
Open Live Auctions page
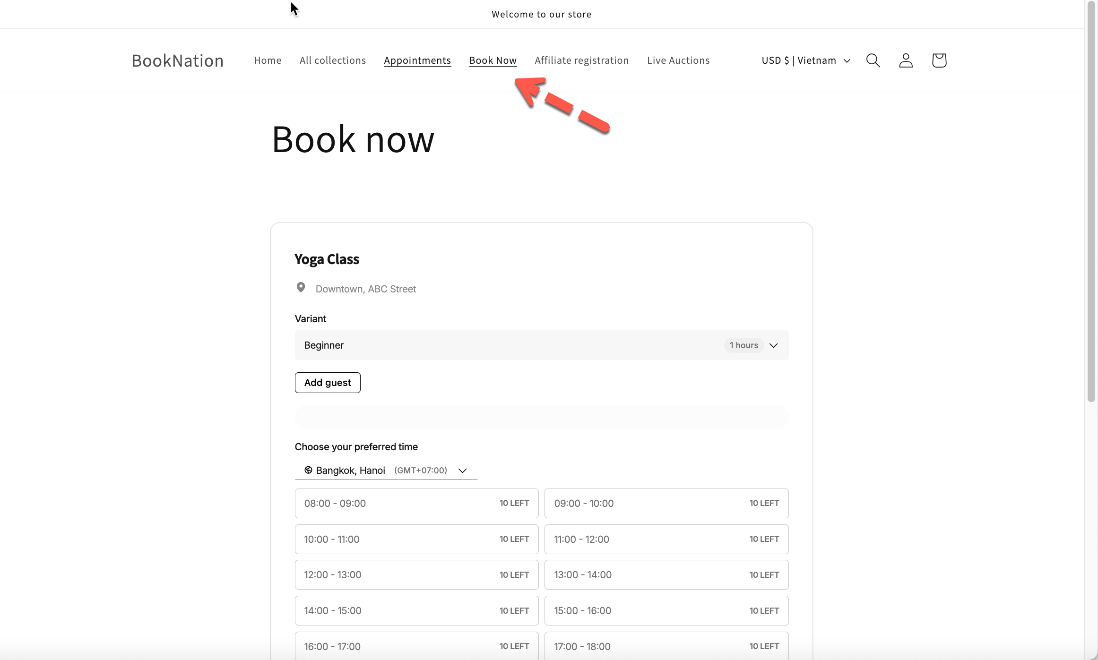678,60
